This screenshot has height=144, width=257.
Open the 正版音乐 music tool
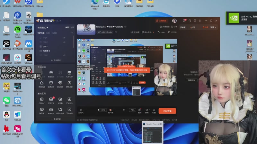69,100
